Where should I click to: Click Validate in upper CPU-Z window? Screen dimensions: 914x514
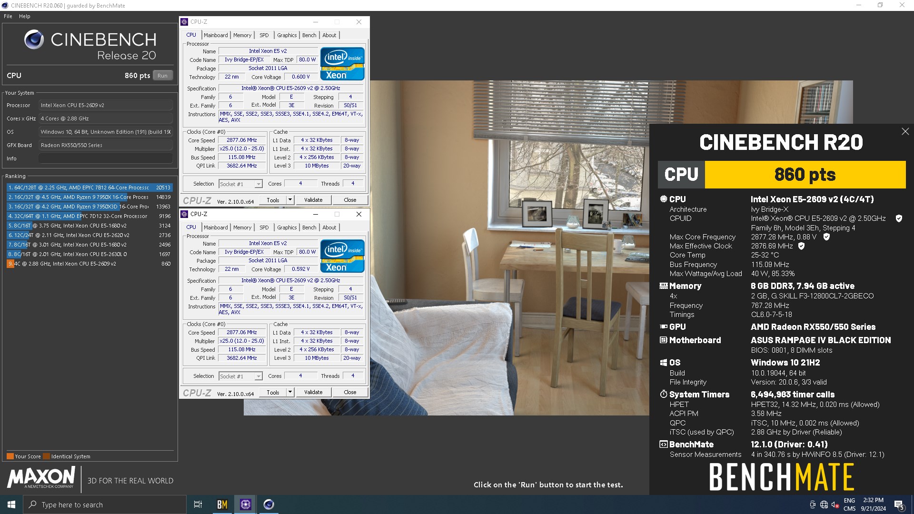(x=313, y=200)
